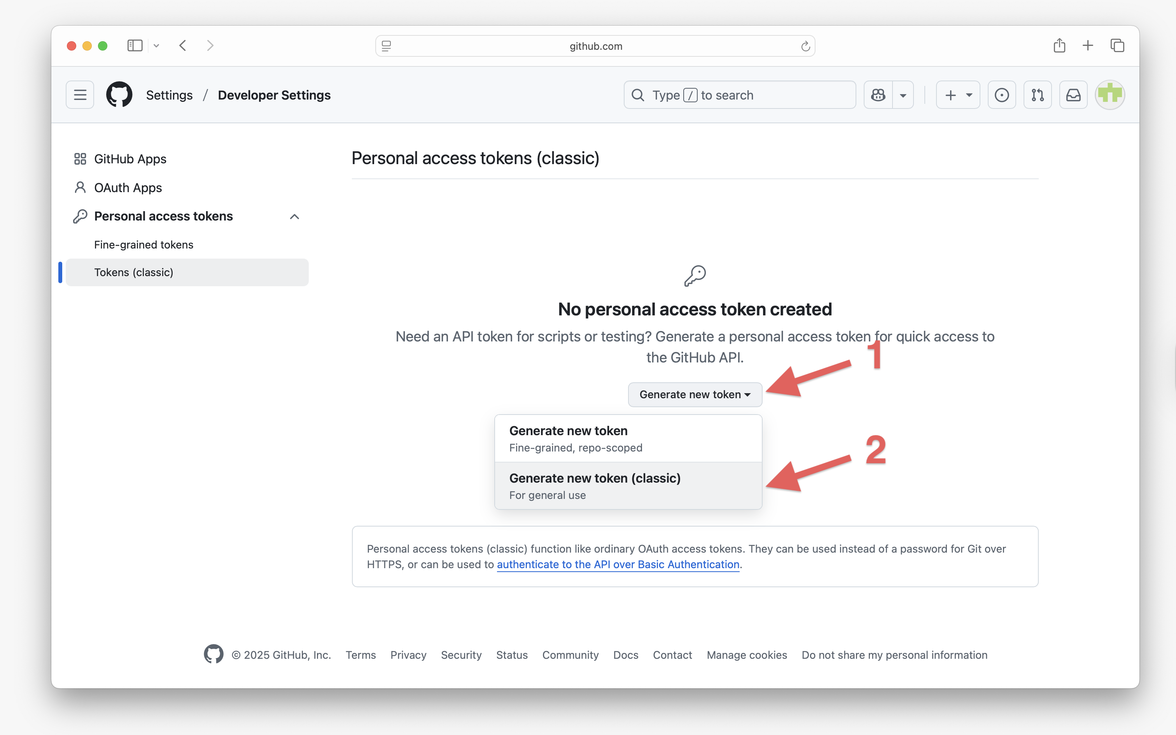Viewport: 1176px width, 735px height.
Task: Open the Issues icon in header
Action: (1001, 95)
